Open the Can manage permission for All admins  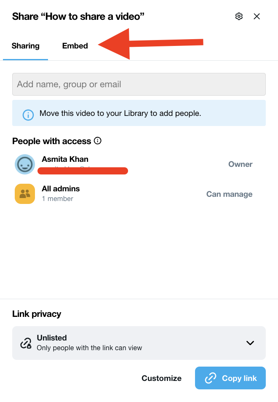229,194
